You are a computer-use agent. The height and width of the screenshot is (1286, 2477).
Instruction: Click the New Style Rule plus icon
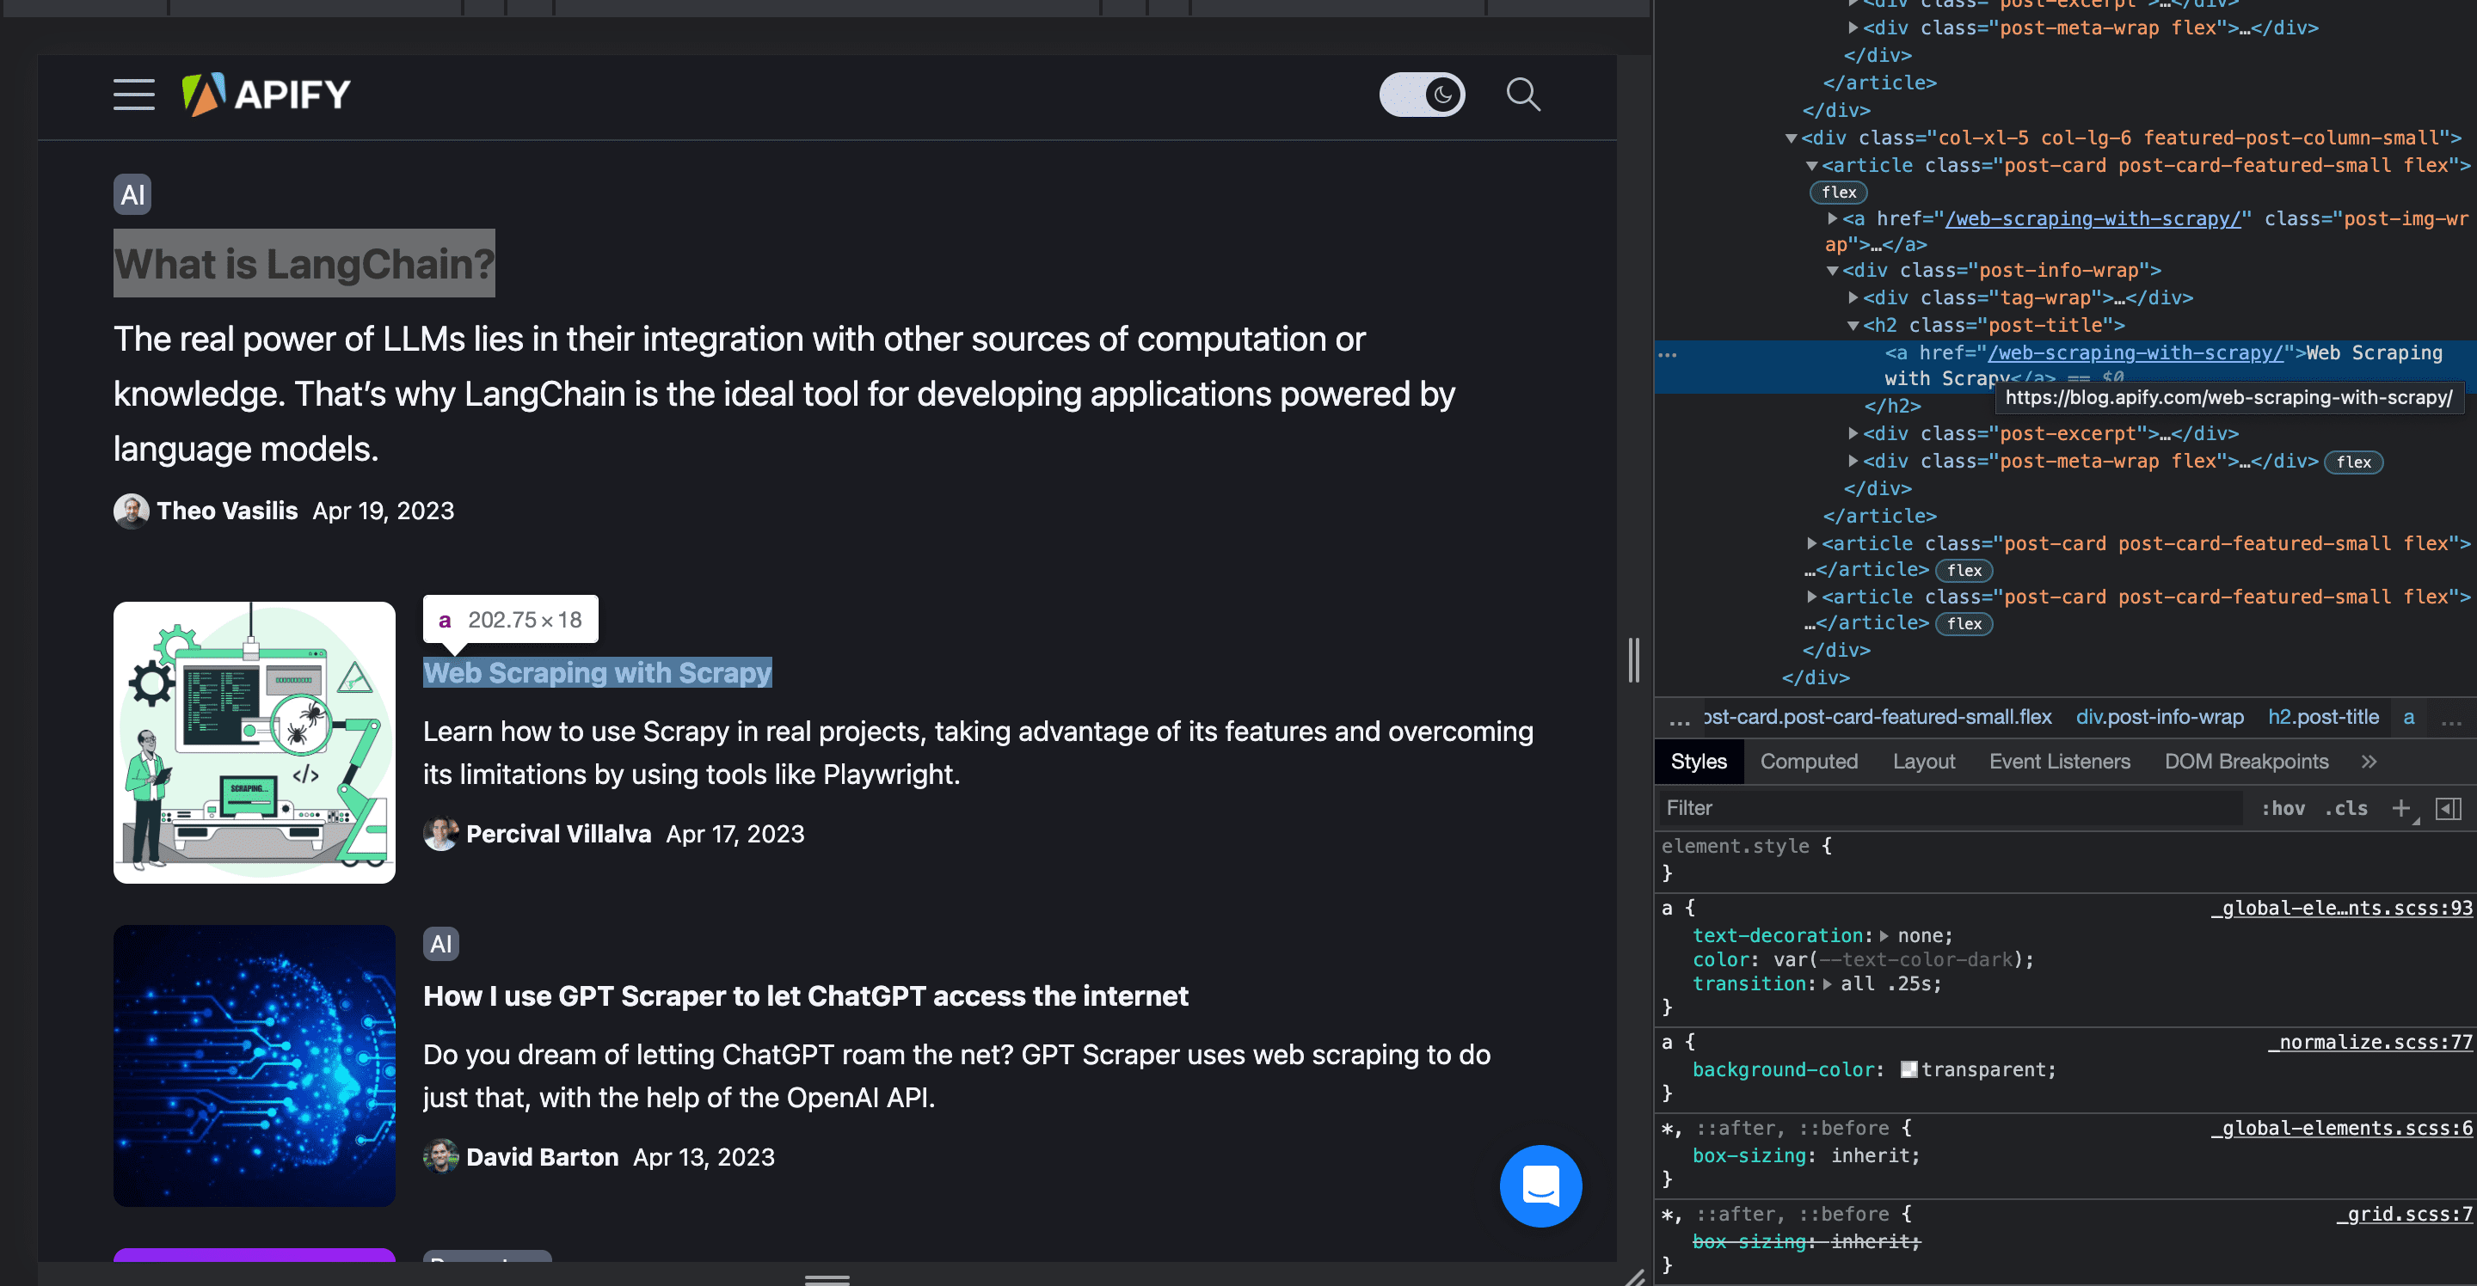2403,808
